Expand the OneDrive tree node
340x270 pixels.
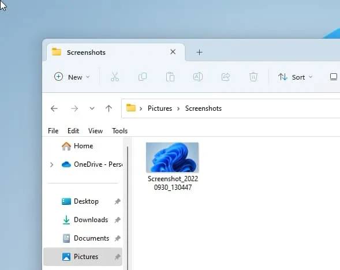51,164
